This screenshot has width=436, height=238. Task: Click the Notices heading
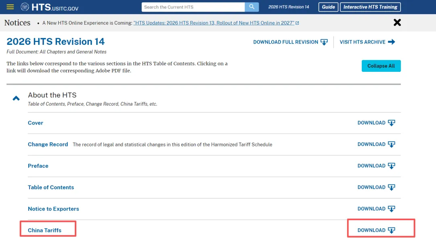17,23
